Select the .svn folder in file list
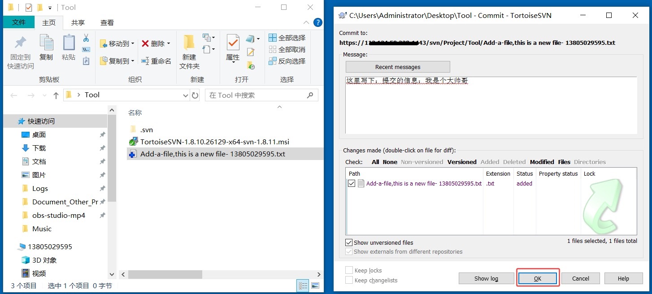The image size is (652, 294). pyautogui.click(x=146, y=130)
